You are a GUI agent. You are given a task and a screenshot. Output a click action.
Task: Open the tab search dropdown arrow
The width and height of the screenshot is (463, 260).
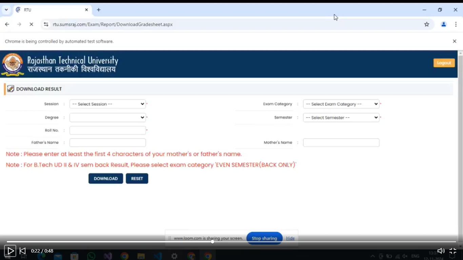(x=6, y=10)
